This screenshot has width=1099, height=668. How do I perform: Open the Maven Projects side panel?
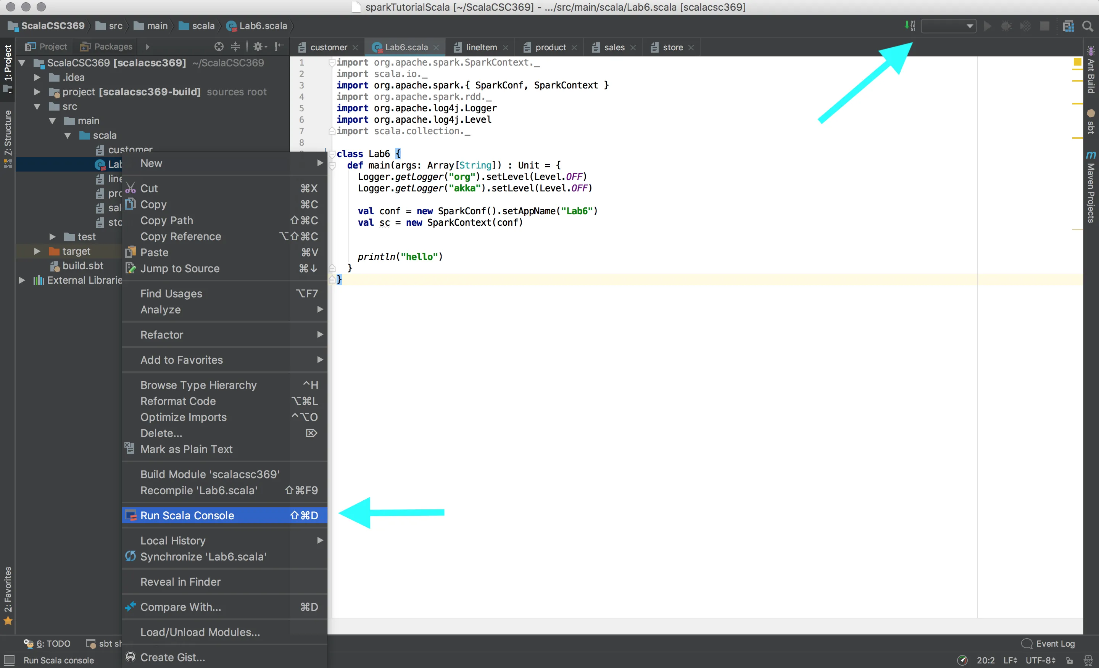[1091, 187]
